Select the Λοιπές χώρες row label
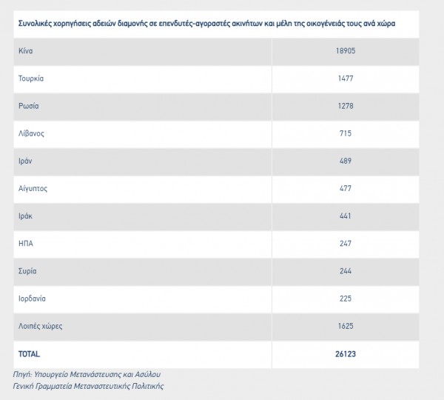 tap(39, 326)
